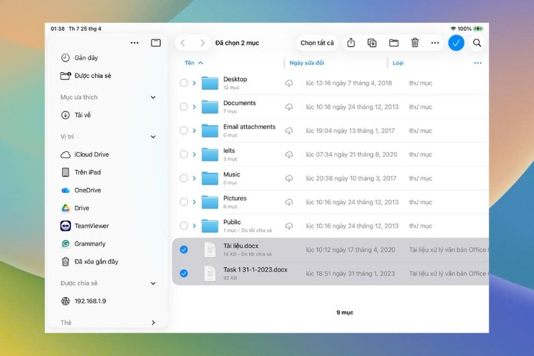This screenshot has height=356, width=534.
Task: Tap the battery icon in status bar
Action: point(478,29)
